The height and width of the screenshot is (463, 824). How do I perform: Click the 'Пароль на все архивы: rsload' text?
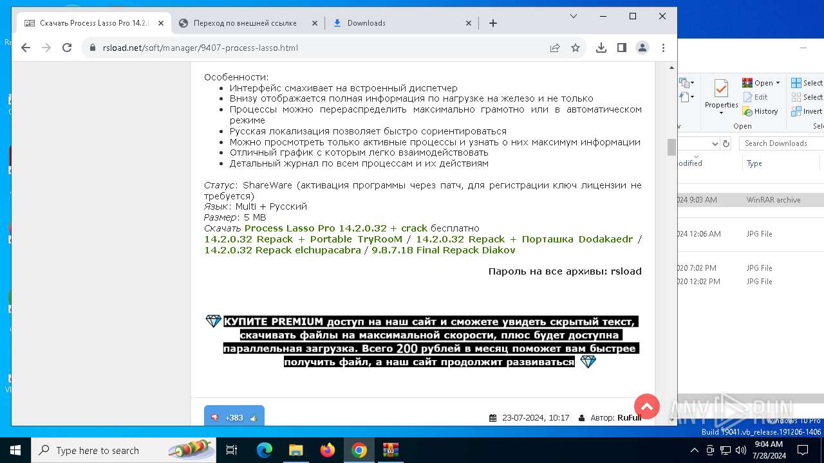[x=565, y=271]
